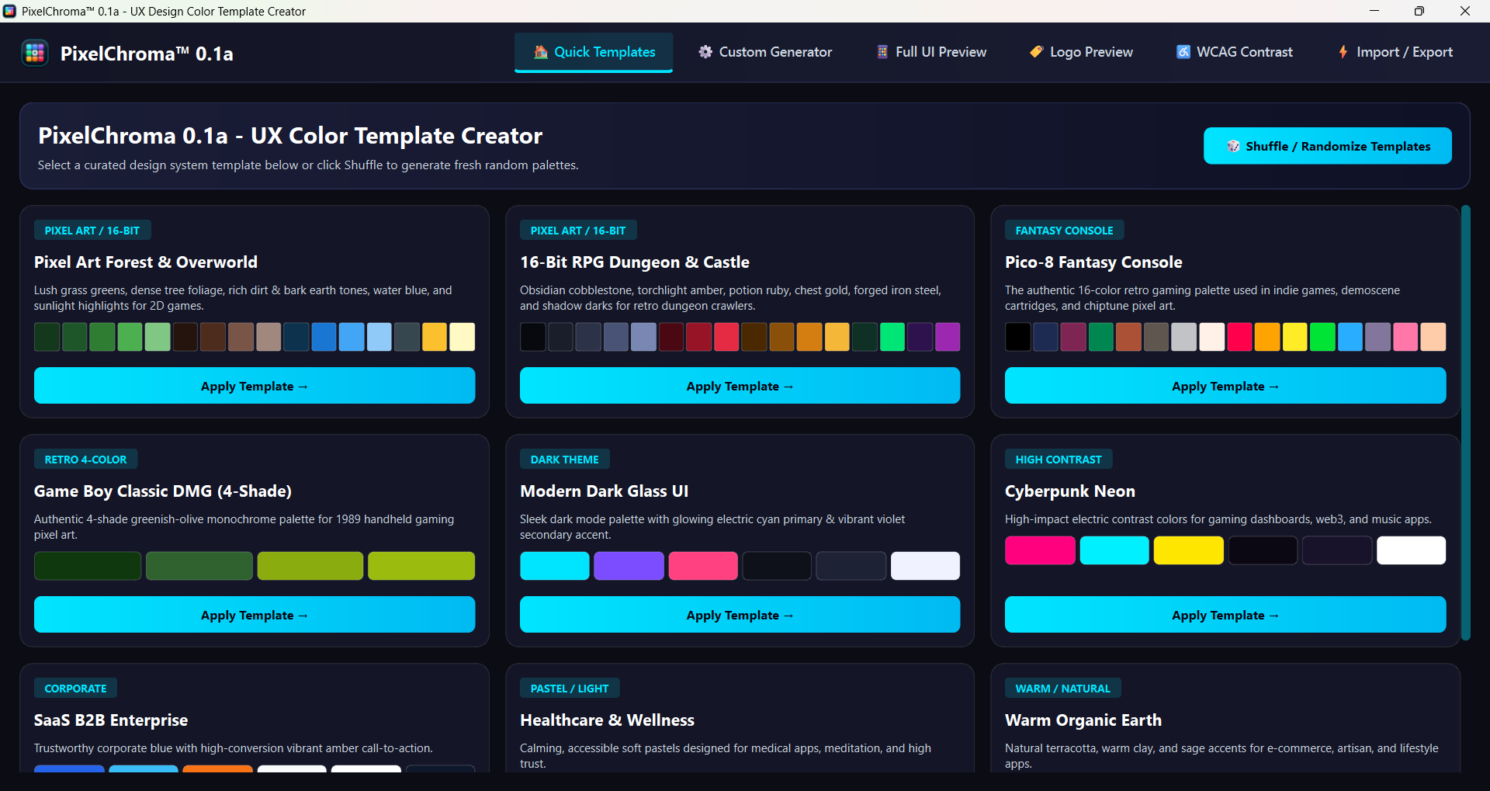Click the paint brush icon for Logo Preview
This screenshot has width=1490, height=791.
[1036, 52]
